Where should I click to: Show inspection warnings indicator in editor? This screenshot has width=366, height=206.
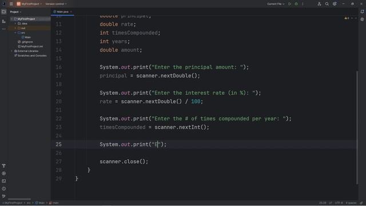[347, 18]
